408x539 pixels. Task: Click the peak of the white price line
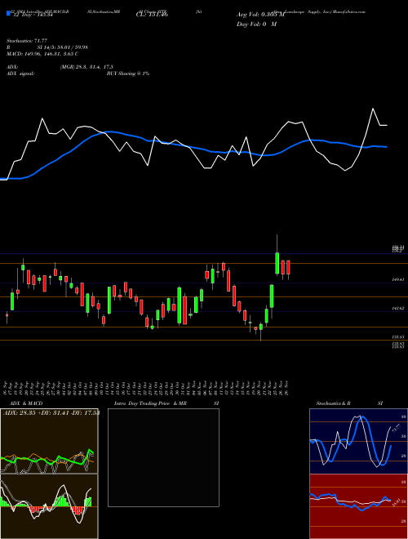click(x=373, y=109)
